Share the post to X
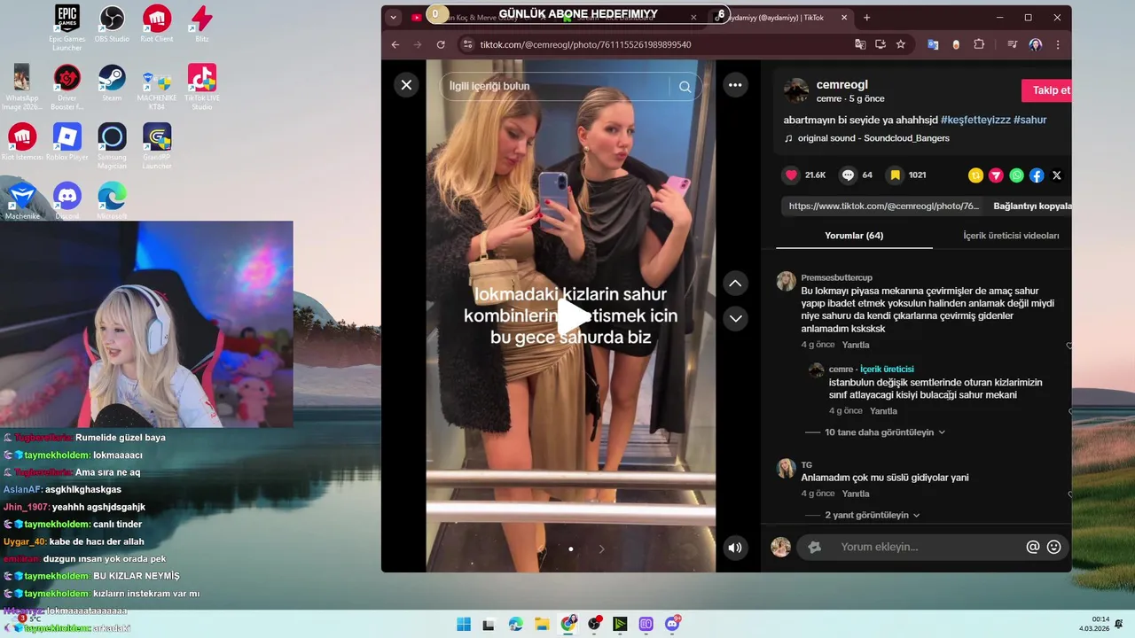This screenshot has width=1135, height=638. (x=1056, y=175)
